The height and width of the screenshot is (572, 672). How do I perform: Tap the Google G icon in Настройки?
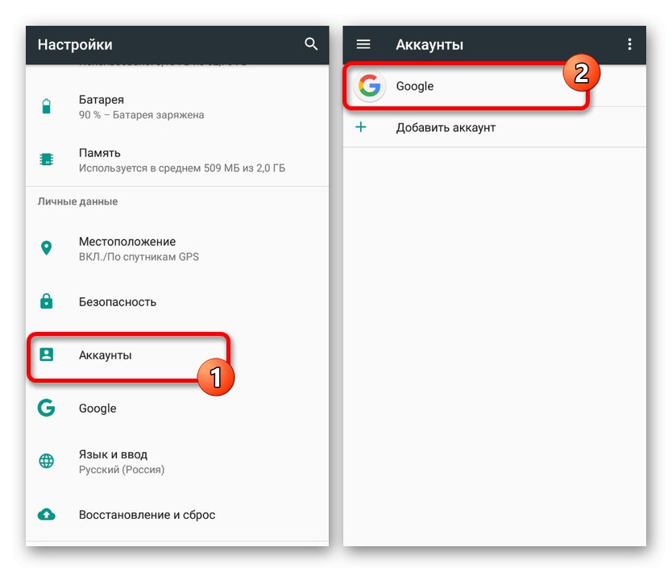(46, 408)
